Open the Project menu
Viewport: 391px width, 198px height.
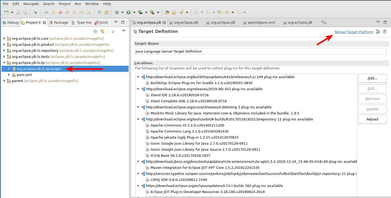(x=65, y=4)
